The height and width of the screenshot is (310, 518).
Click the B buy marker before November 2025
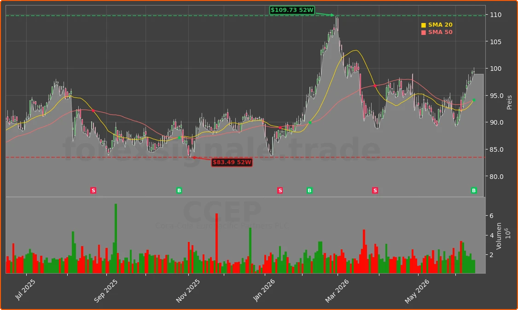click(x=179, y=190)
